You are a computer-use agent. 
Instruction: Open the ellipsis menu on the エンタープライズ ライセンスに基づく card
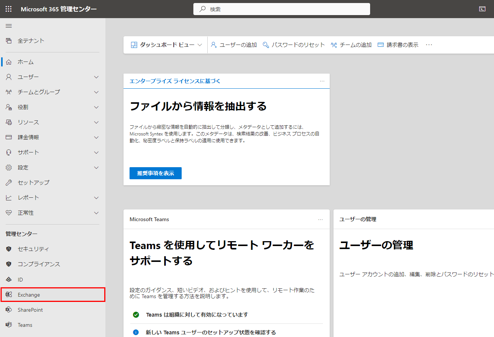[322, 81]
